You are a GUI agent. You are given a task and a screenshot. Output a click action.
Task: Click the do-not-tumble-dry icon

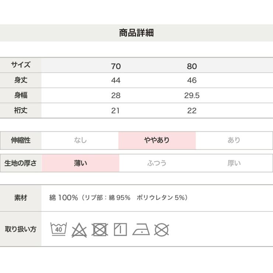[x=100, y=229]
